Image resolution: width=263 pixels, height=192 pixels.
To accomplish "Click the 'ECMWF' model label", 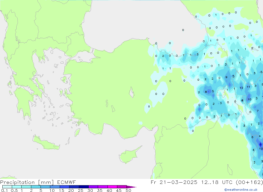I will (x=67, y=182).
